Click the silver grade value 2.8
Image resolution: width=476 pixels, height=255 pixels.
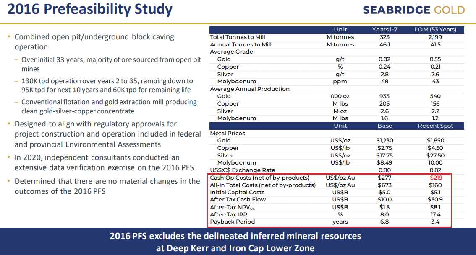point(384,74)
